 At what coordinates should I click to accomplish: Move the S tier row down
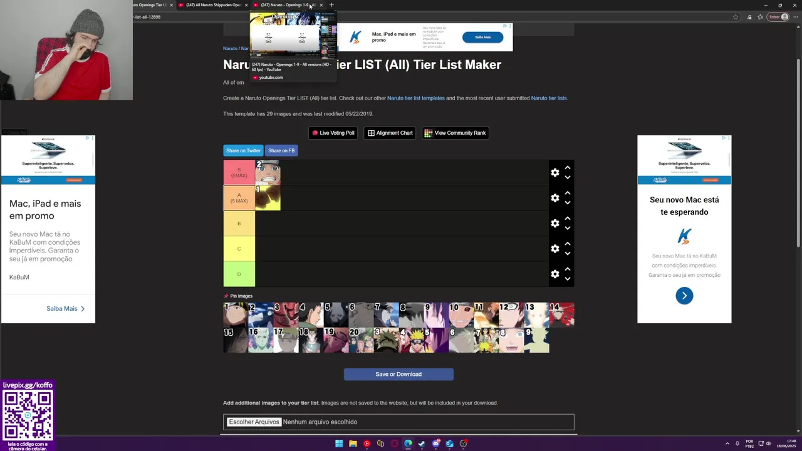tap(567, 177)
